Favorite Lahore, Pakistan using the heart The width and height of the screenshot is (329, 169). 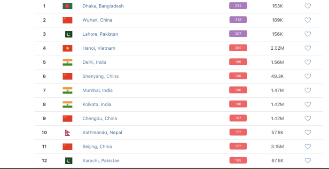tap(307, 34)
